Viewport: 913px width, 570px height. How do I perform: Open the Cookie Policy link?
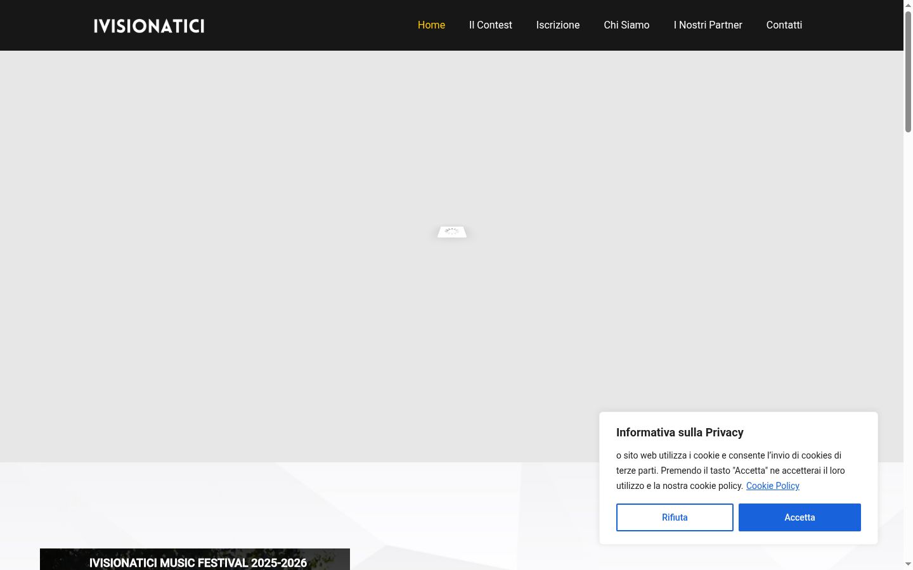tap(772, 486)
